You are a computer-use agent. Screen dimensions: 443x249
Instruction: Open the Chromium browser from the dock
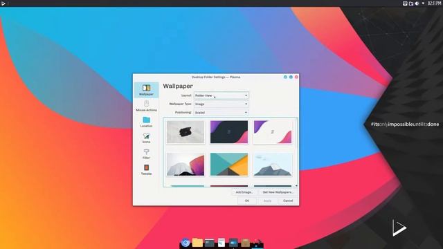point(186,243)
